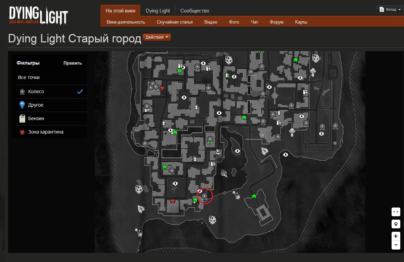The width and height of the screenshot is (404, 262).
Task: Click the wheel marker right of the southwest green house
Action: (172, 171)
